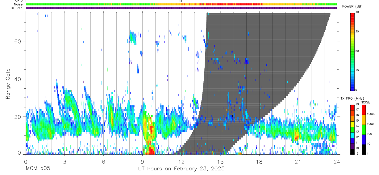Click the Range Gate axis title

[x=8, y=84]
